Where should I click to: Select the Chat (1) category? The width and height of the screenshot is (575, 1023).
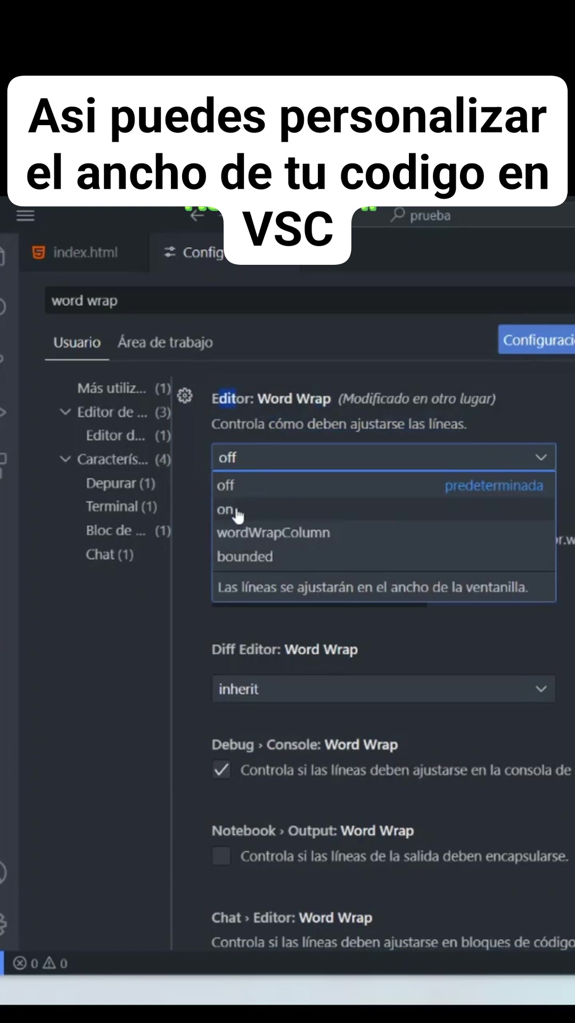point(110,554)
